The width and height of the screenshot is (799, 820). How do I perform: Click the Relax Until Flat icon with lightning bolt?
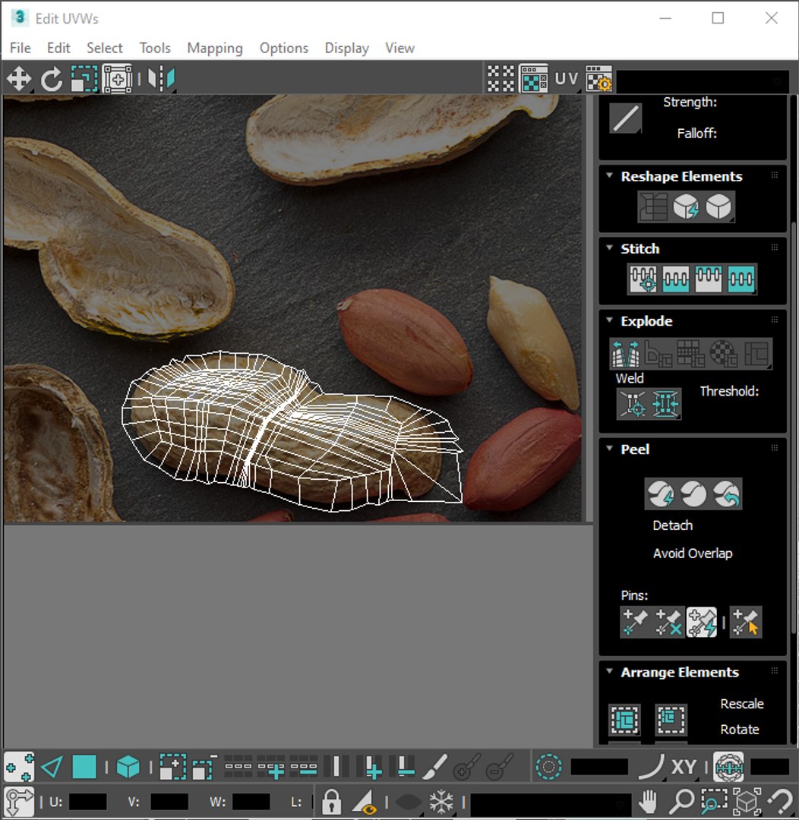(686, 207)
